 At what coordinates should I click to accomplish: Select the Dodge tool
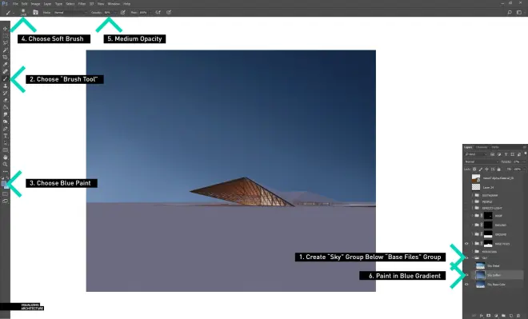coord(5,122)
